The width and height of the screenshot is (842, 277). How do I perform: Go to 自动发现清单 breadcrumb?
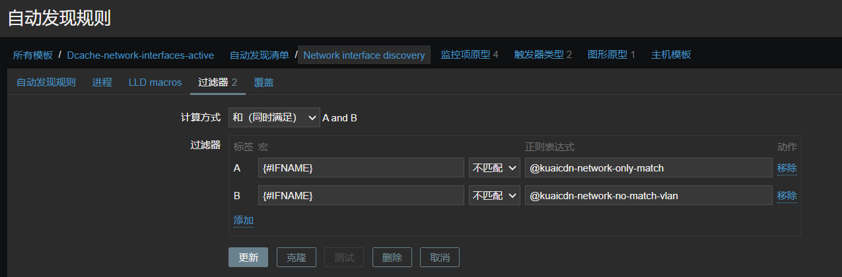(x=260, y=55)
